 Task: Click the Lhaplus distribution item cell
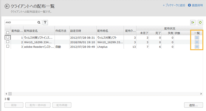[110, 47]
